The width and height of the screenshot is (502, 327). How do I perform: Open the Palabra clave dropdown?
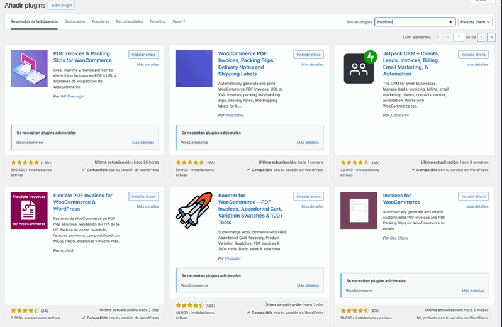click(475, 22)
